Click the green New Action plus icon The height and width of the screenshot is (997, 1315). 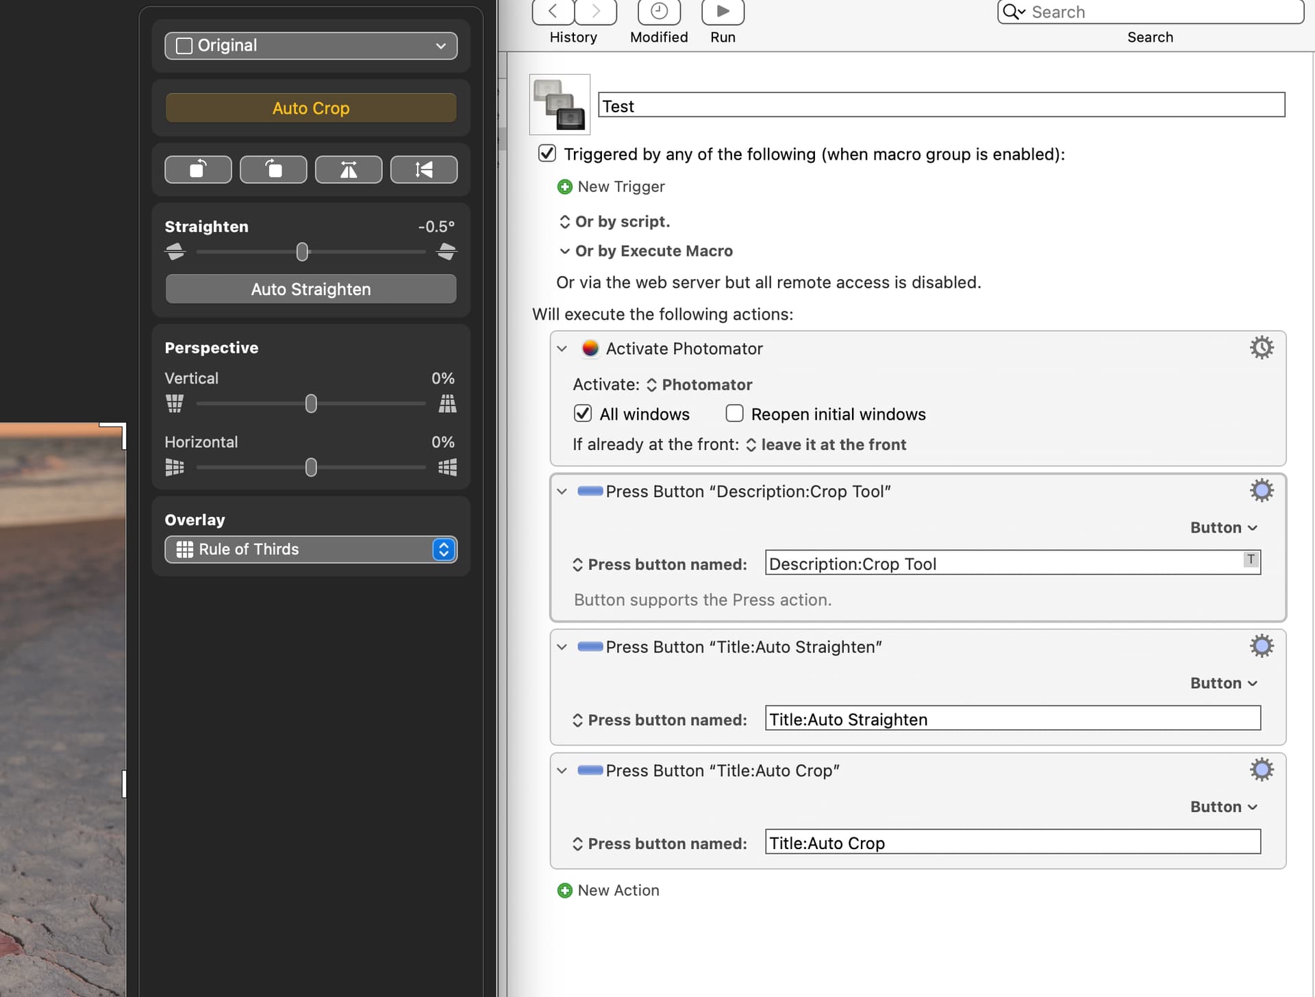(x=565, y=891)
